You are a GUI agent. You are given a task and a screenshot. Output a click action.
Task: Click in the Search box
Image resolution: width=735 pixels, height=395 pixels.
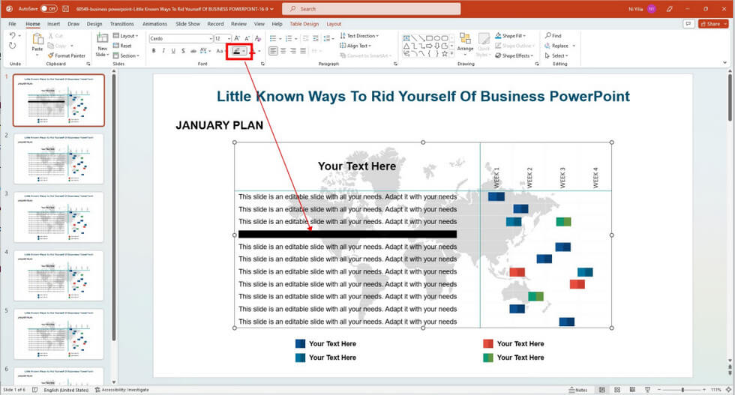pyautogui.click(x=371, y=8)
